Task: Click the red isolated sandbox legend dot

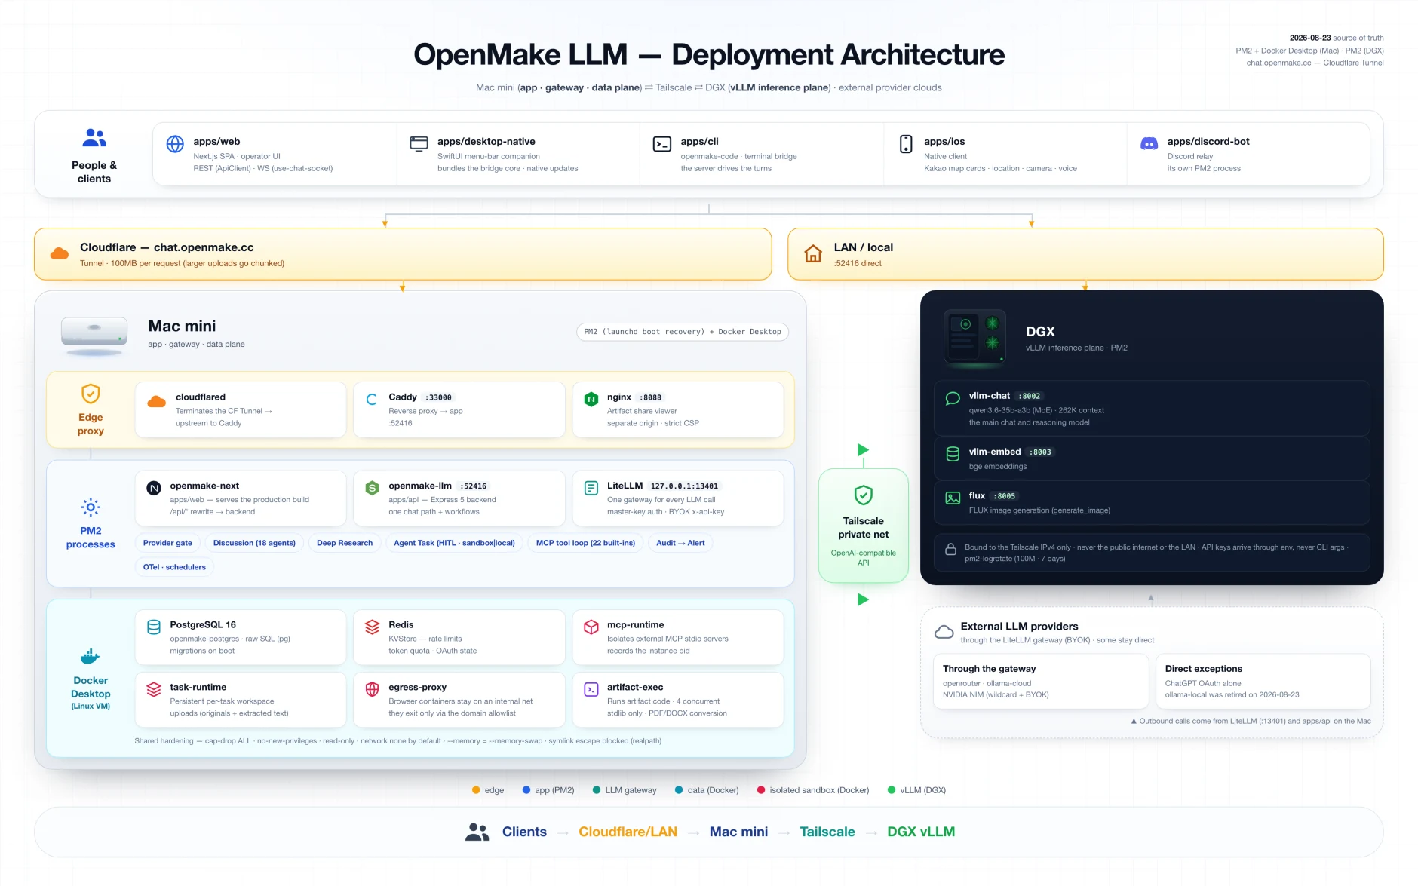Action: pyautogui.click(x=761, y=790)
